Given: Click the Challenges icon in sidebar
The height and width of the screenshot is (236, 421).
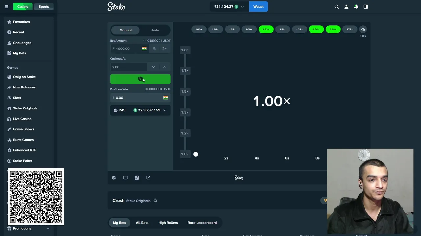Looking at the screenshot, I should 9,43.
